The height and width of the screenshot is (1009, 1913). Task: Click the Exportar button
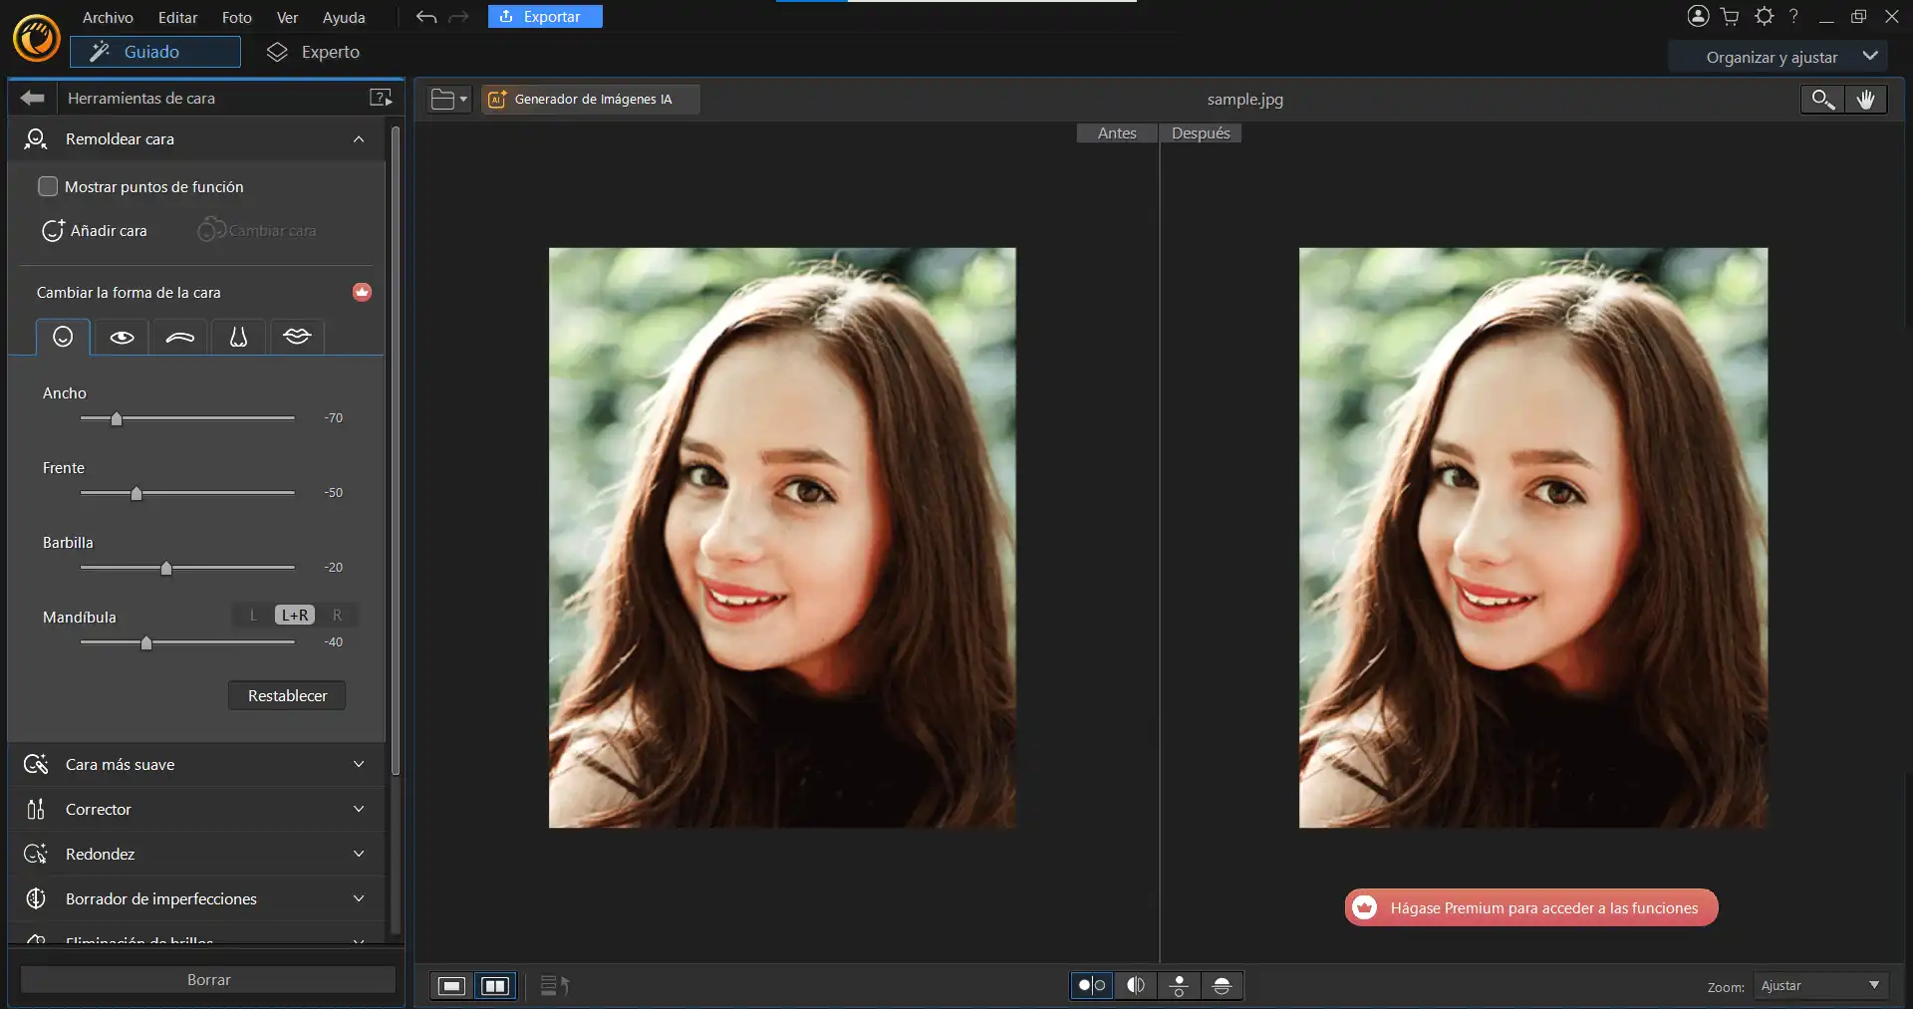(545, 17)
